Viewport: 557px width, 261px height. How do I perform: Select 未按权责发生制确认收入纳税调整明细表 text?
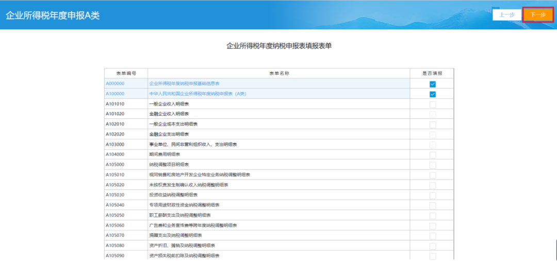(x=189, y=185)
